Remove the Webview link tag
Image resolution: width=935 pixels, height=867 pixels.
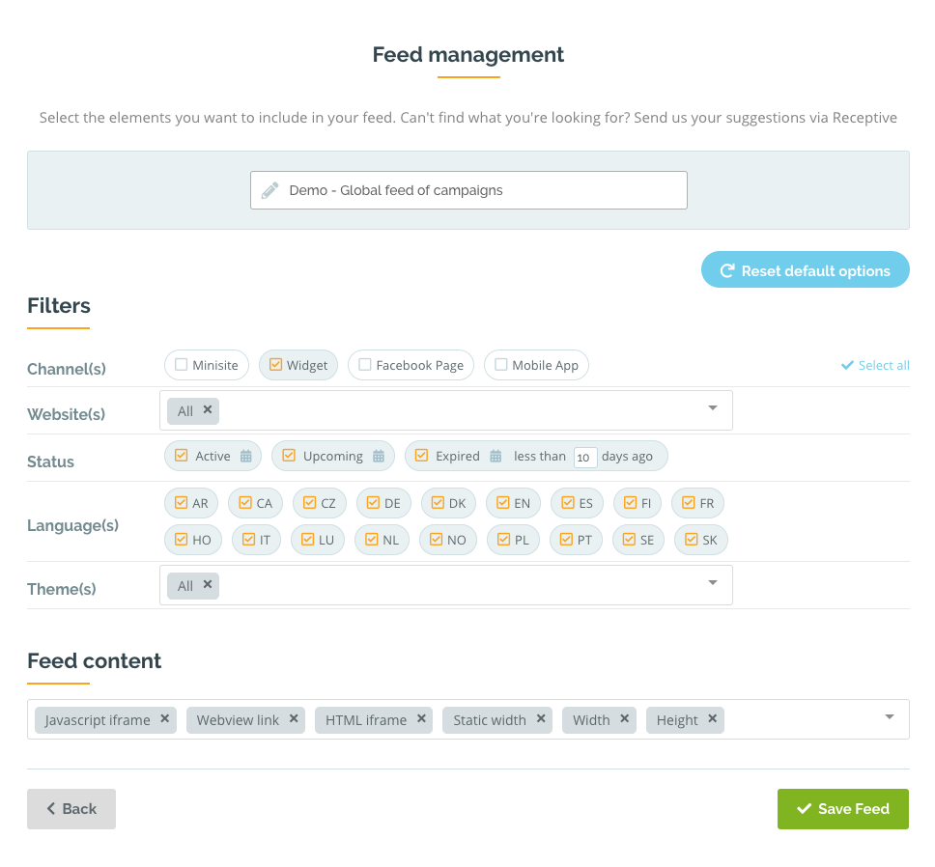coord(294,719)
